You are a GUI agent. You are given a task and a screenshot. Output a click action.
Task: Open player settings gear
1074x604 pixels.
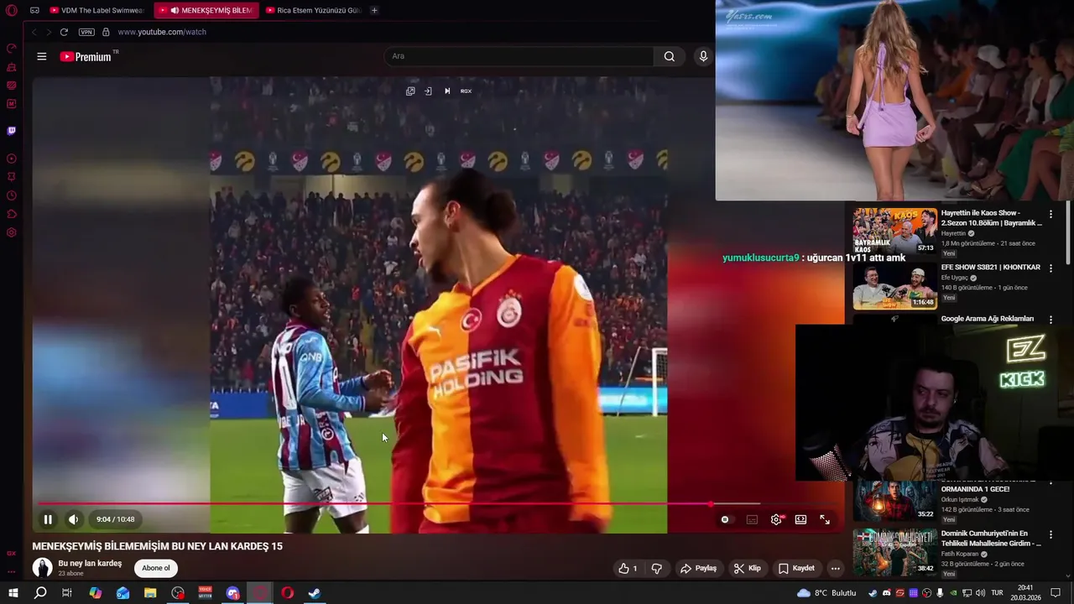[776, 519]
